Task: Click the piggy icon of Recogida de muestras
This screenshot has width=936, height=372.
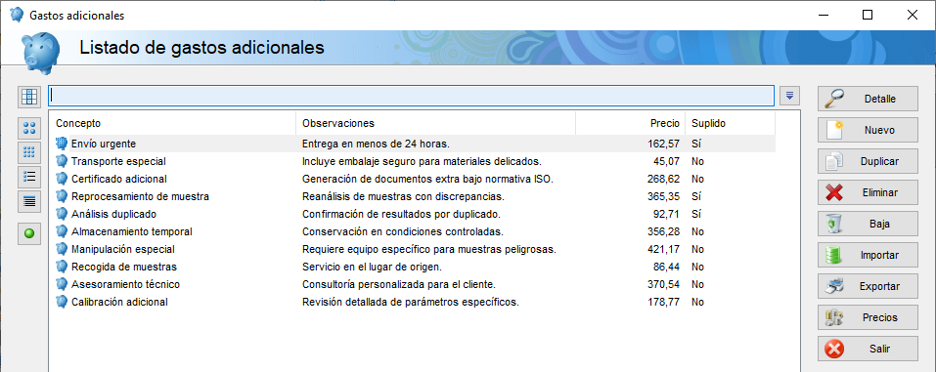Action: (62, 267)
